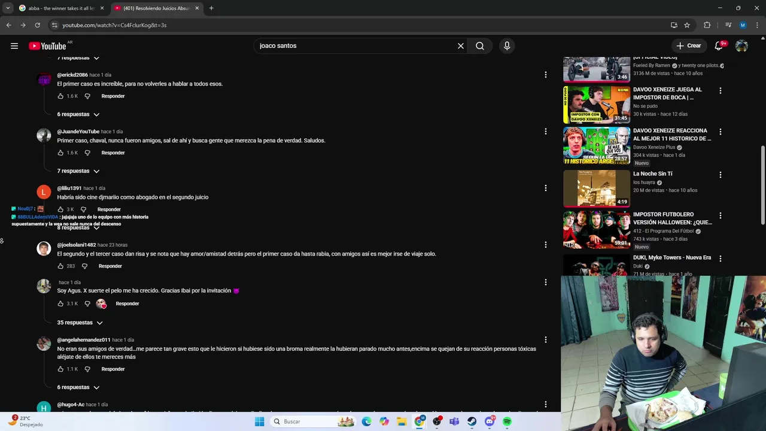Like the comment by @erickd2086
Viewport: 766px width, 431px height.
coord(60,96)
